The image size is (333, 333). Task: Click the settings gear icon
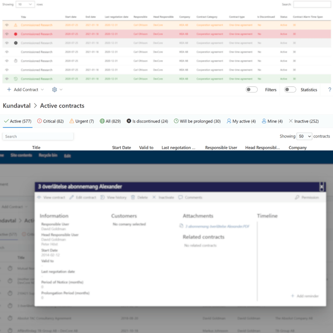pyautogui.click(x=54, y=90)
